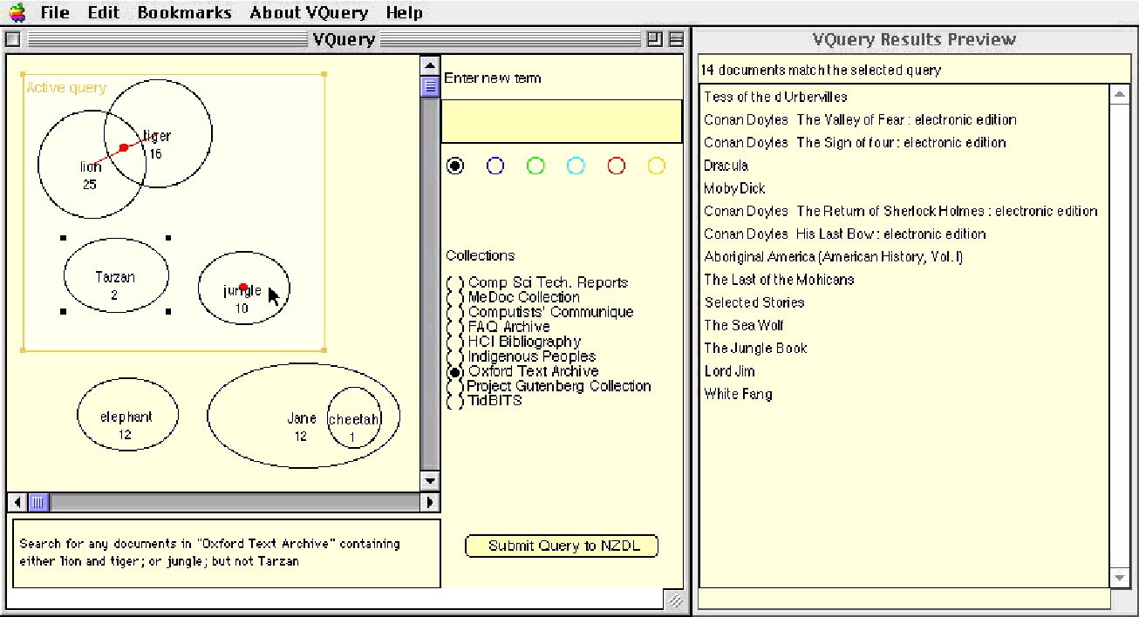Click the VQuery window zoom box
This screenshot has width=1139, height=617.
pos(655,39)
